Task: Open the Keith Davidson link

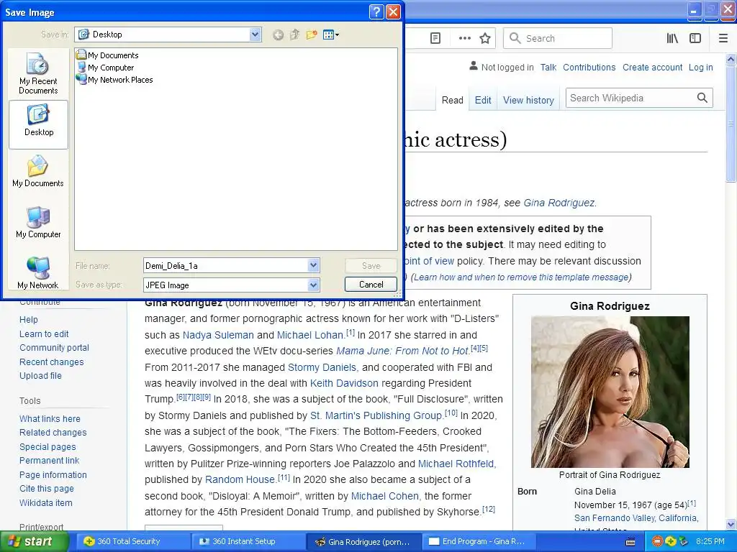Action: click(344, 384)
